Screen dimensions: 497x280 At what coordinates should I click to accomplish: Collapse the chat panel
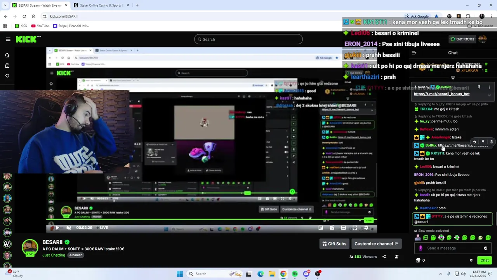(414, 52)
